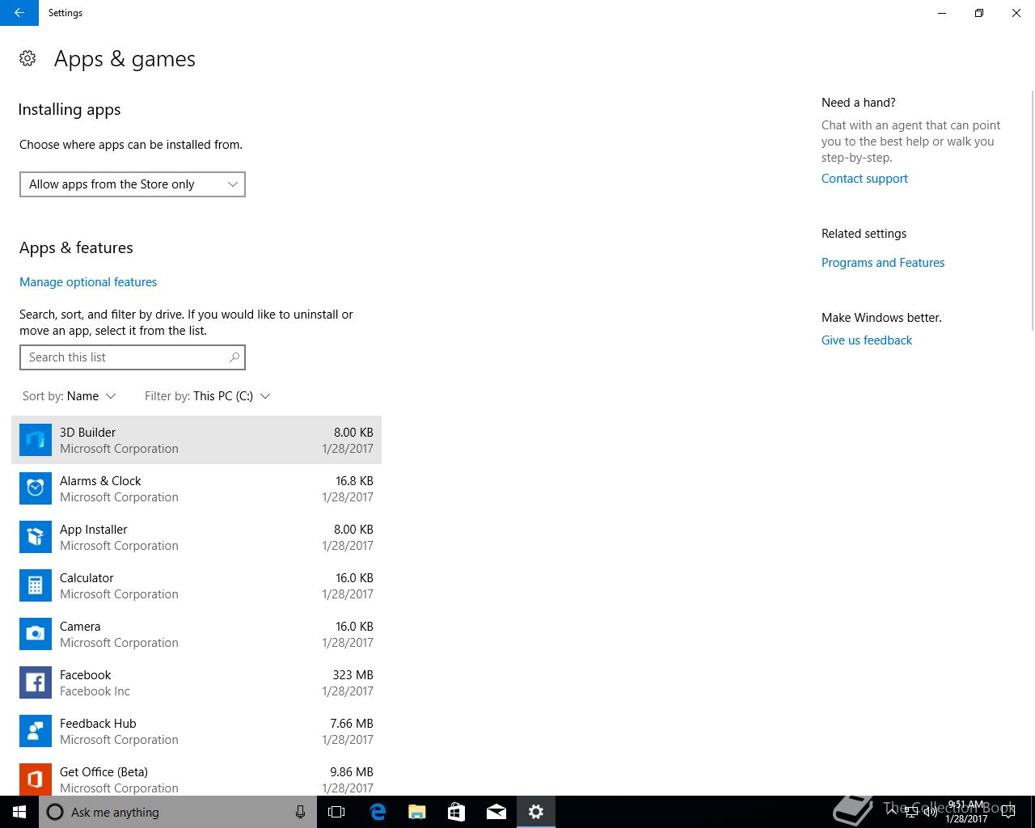Select the Get Office (Beta) list row
The width and height of the screenshot is (1035, 828).
[x=196, y=776]
